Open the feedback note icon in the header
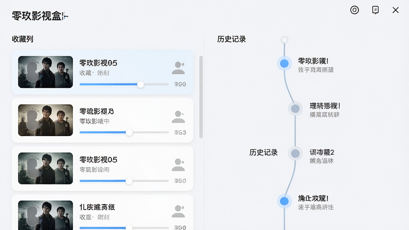 point(375,10)
